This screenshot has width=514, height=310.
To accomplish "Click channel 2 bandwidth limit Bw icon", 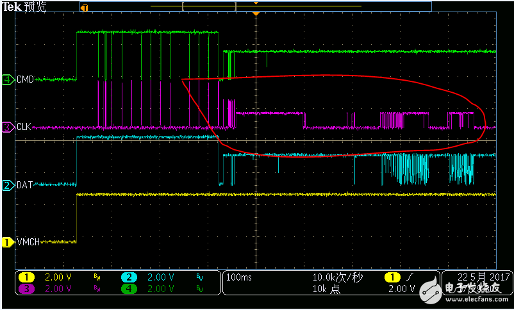I will click(199, 278).
